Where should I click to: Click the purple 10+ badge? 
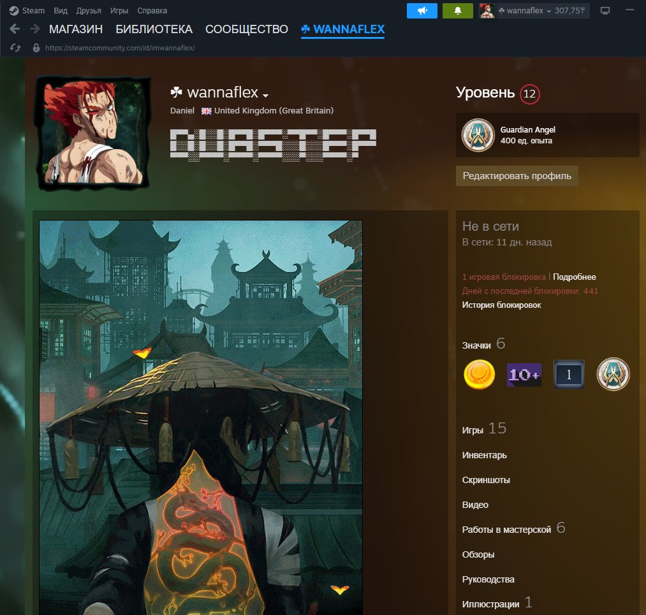click(x=524, y=375)
